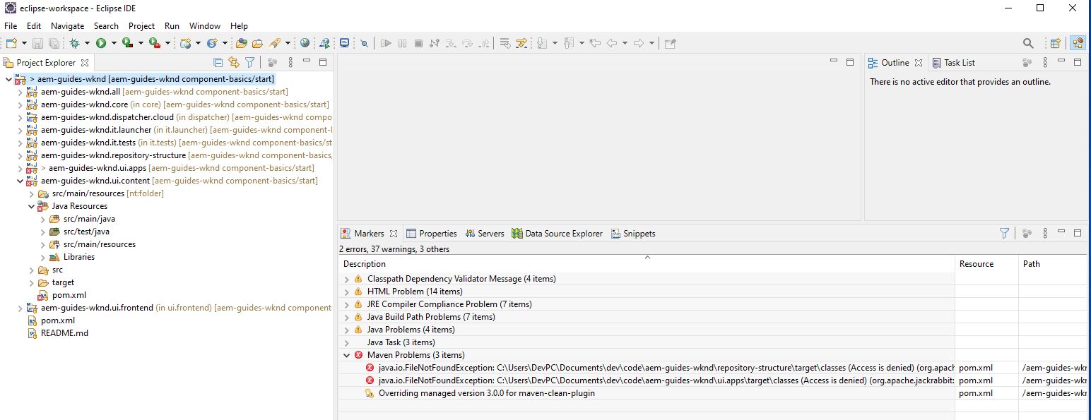
Task: Select the Collapse All icon in Project Explorer
Action: pos(218,62)
